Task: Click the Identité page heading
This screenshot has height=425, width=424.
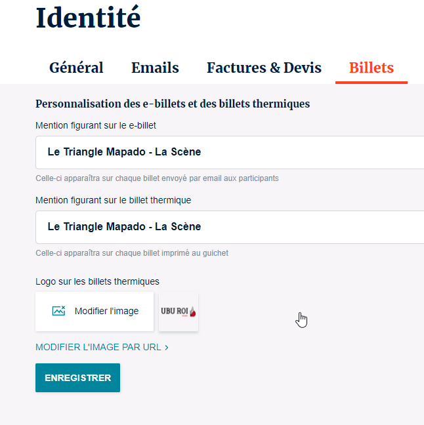Action: coord(88,18)
